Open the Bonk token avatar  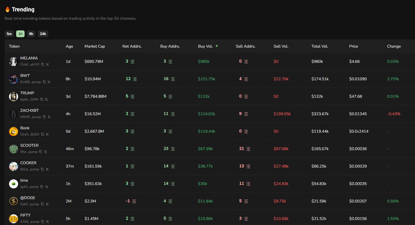click(x=13, y=131)
